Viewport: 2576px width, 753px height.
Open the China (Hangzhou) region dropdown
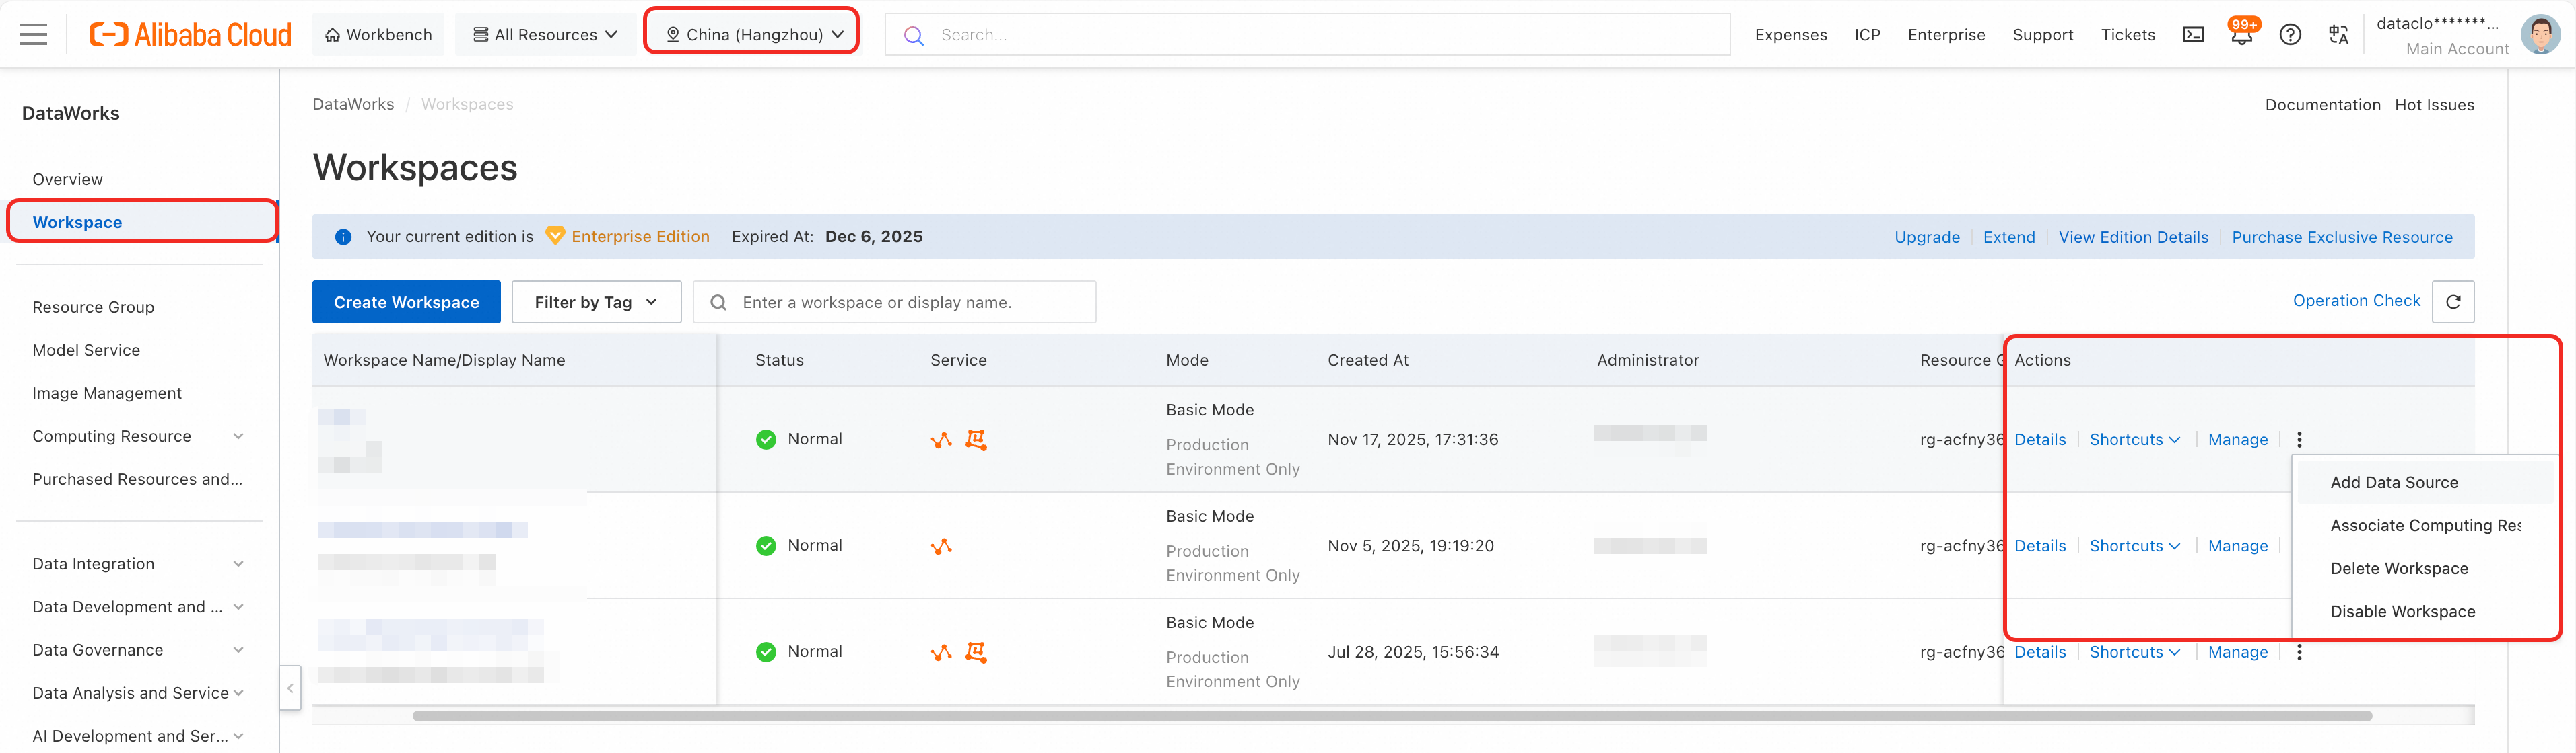(755, 35)
